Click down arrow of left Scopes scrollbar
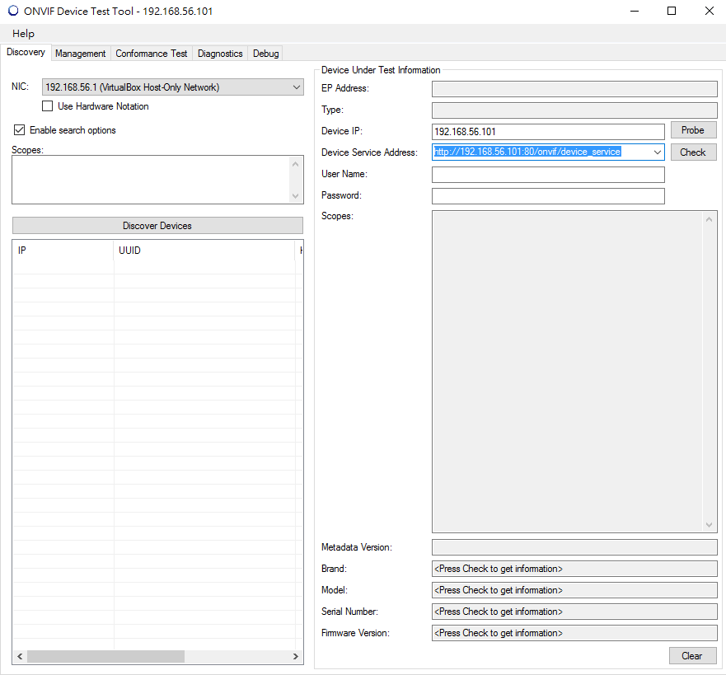 [x=295, y=196]
